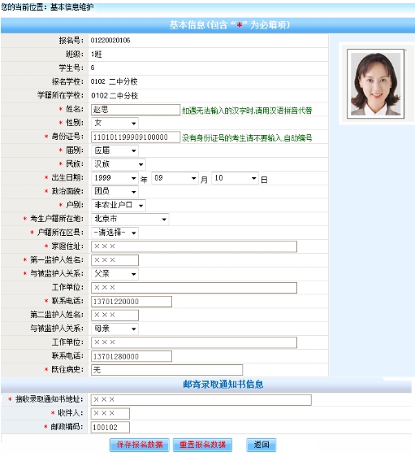Click the 身份证号 ID number field
The image size is (415, 457).
136,137
